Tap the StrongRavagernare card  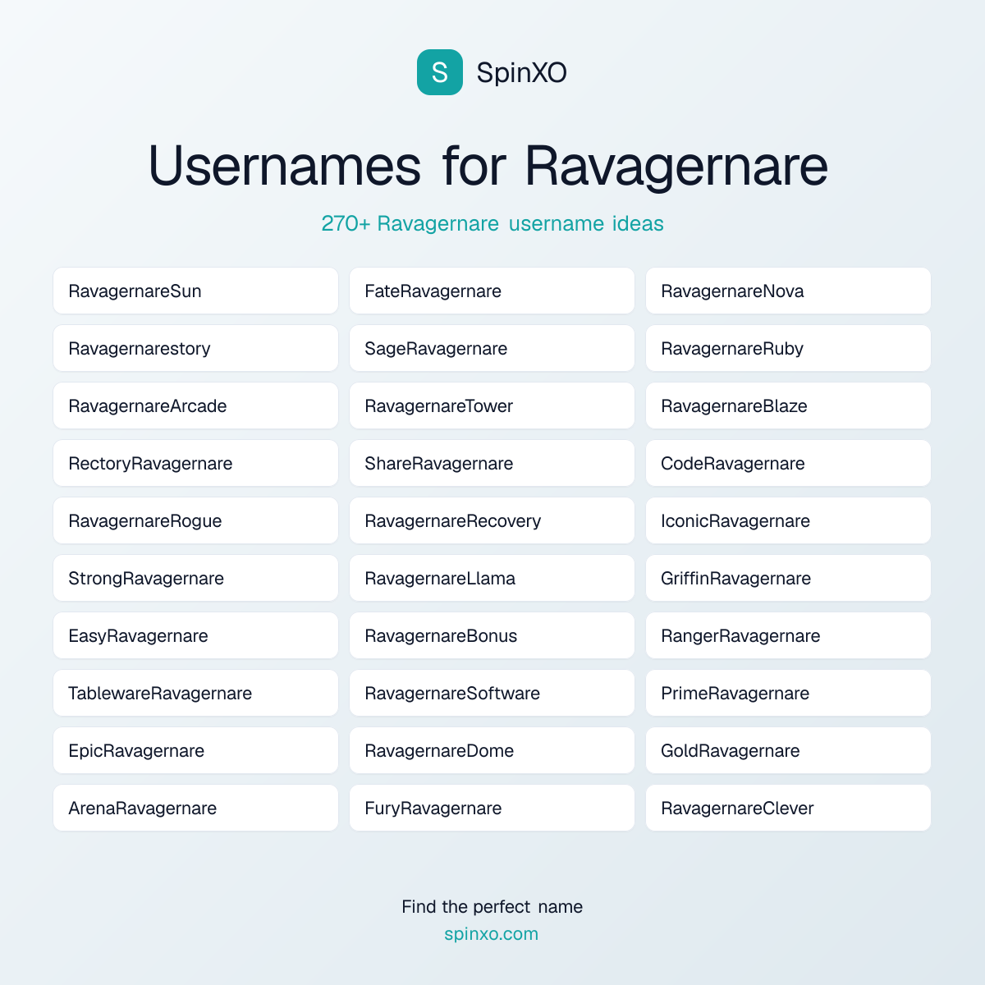tap(195, 578)
